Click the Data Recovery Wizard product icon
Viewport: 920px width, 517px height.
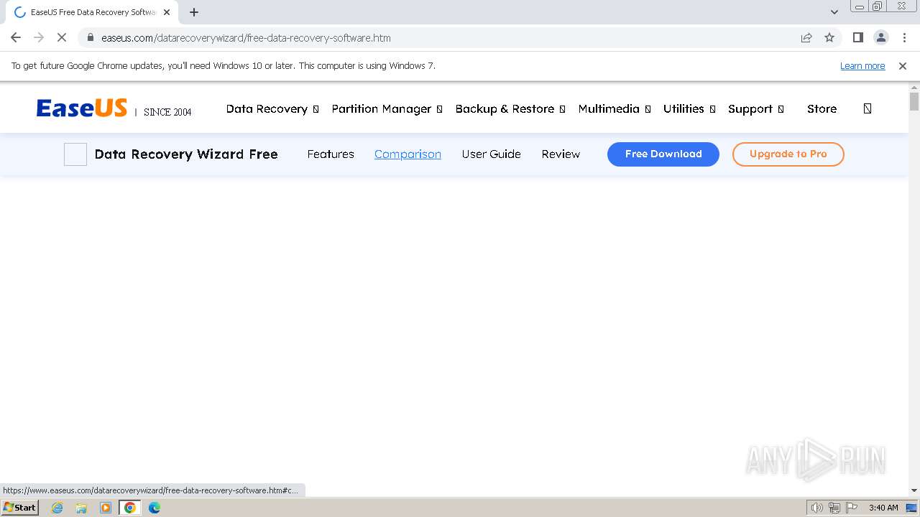click(x=75, y=154)
